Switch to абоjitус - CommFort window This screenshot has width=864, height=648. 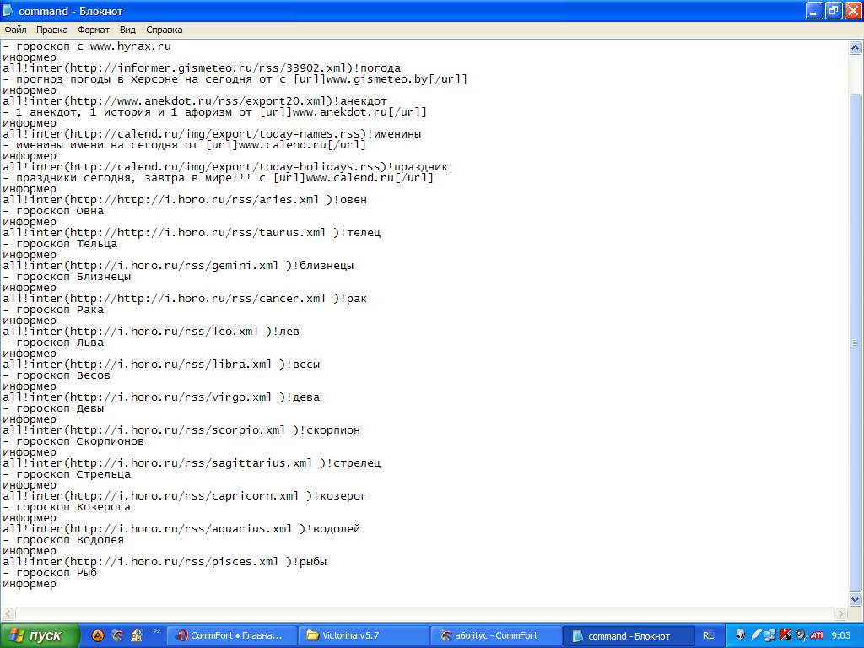tap(496, 635)
